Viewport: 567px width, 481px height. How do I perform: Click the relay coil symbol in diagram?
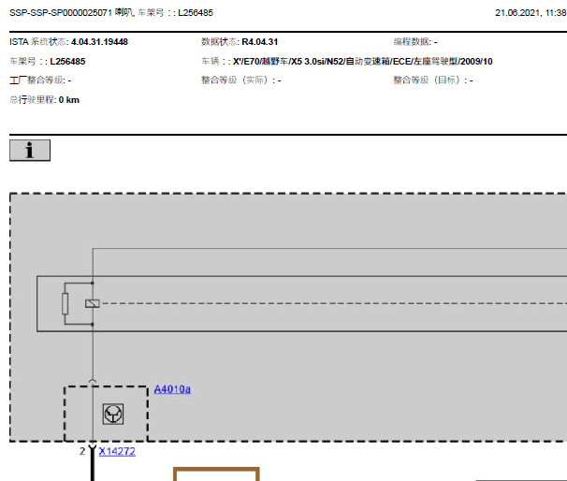(x=93, y=304)
